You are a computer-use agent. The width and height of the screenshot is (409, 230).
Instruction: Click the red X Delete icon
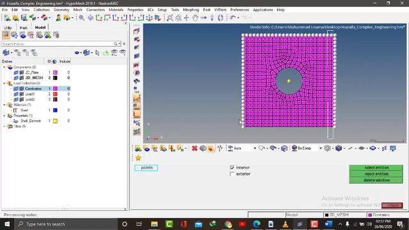[194, 148]
